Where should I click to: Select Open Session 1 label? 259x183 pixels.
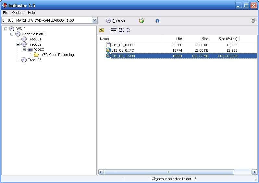pos(34,34)
